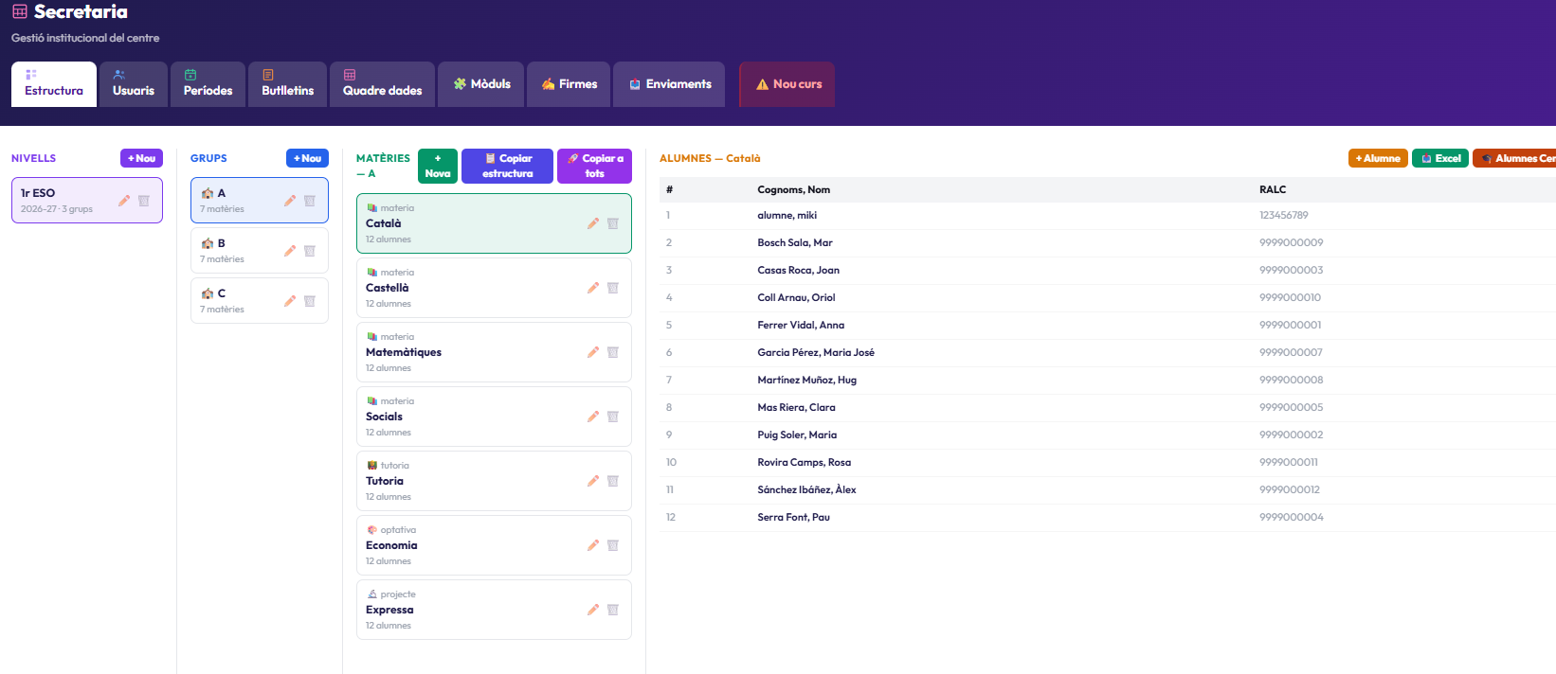Edit the Socials subject pencil icon
This screenshot has width=1556, height=674.
point(593,417)
